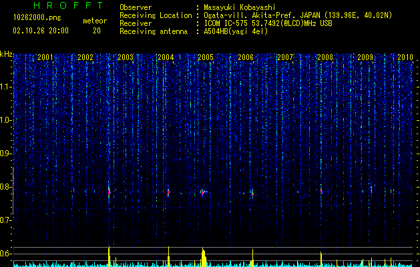Screen dimensions: 420x267
Task: Click the Receiving antenna field label
Action: (154, 31)
